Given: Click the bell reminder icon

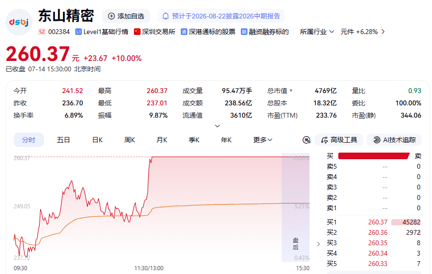Looking at the screenshot, I should click(166, 16).
